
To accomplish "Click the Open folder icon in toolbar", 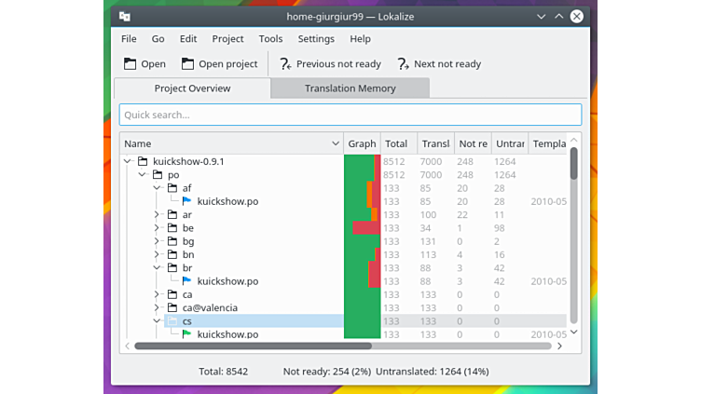I will tap(131, 64).
